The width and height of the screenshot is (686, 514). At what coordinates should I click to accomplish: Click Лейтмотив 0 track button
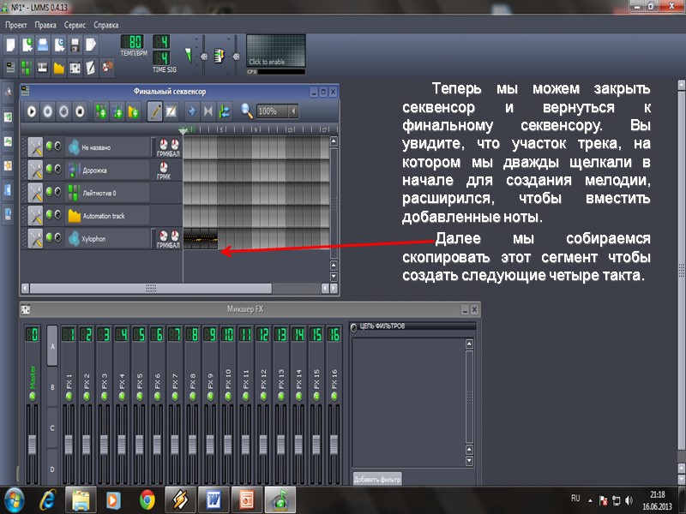coord(108,193)
